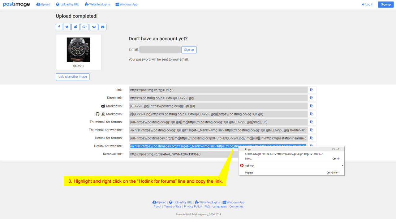396x219 pixels.
Task: Click the QC-V2 3 image caption
Action: tap(79, 66)
